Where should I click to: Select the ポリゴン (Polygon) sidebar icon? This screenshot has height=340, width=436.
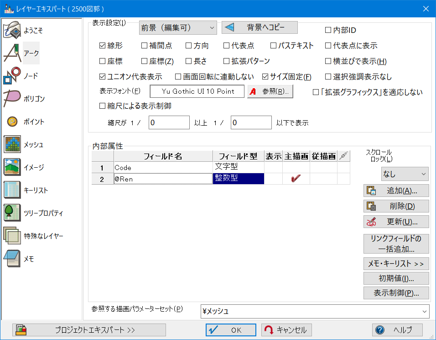pos(12,99)
